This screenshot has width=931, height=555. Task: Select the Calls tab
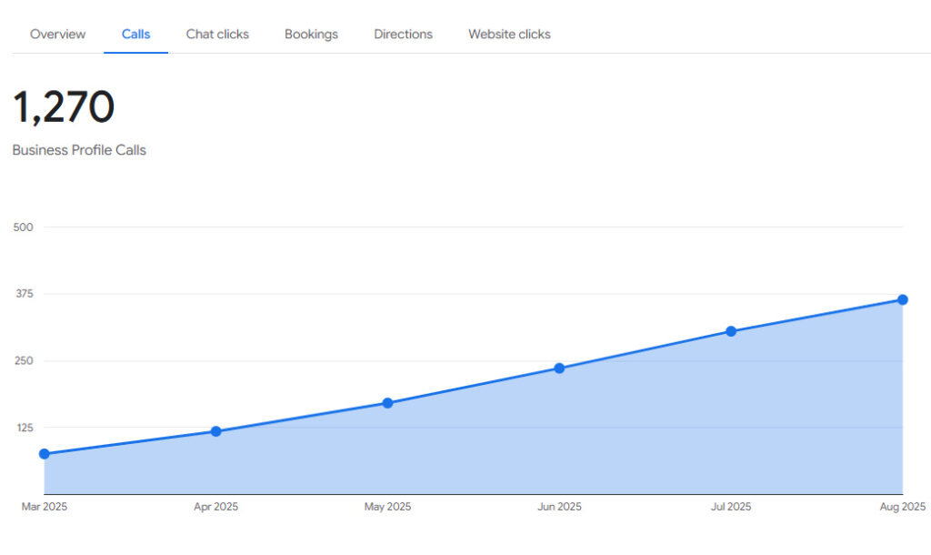pos(135,35)
